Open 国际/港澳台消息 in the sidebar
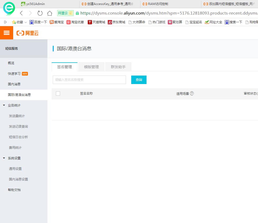 pyautogui.click(x=24, y=95)
